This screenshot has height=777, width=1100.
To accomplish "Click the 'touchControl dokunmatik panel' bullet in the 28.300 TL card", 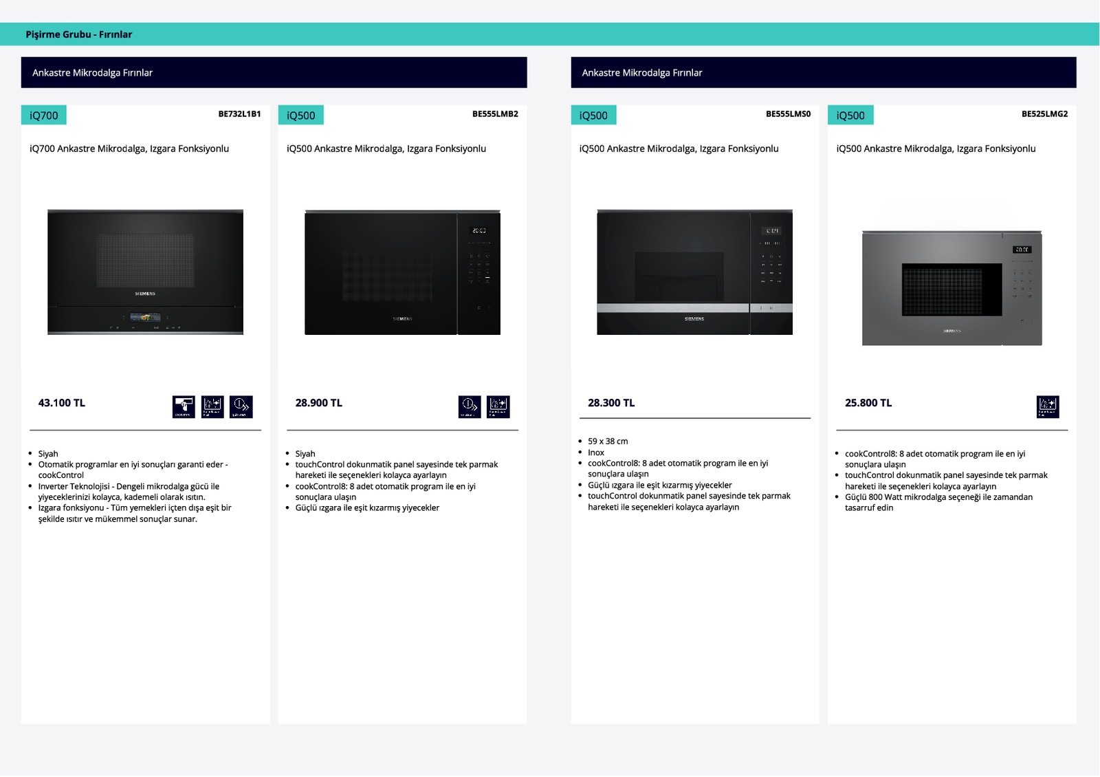I will pyautogui.click(x=690, y=501).
